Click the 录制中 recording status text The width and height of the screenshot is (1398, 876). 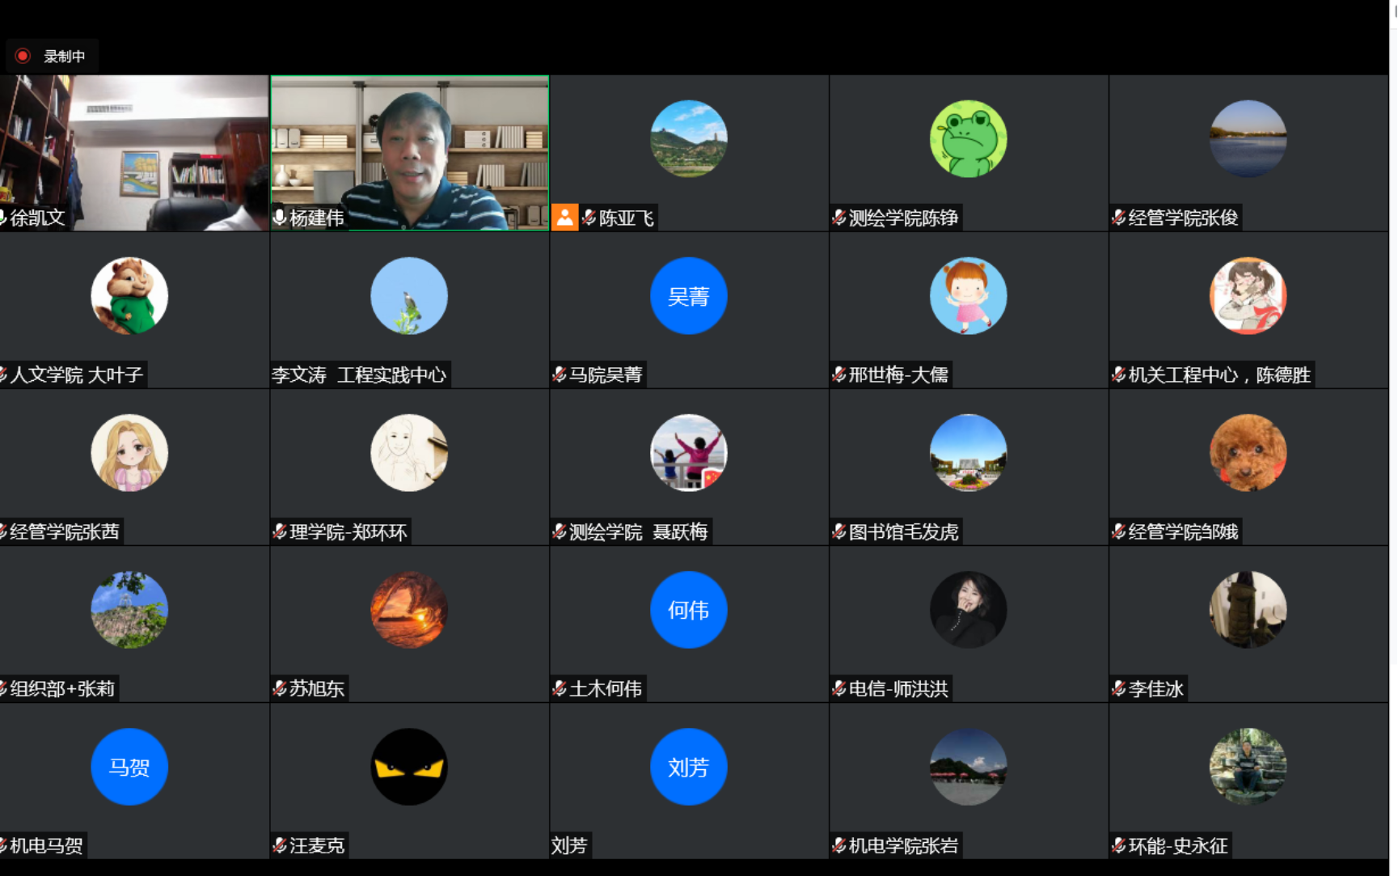click(x=65, y=57)
